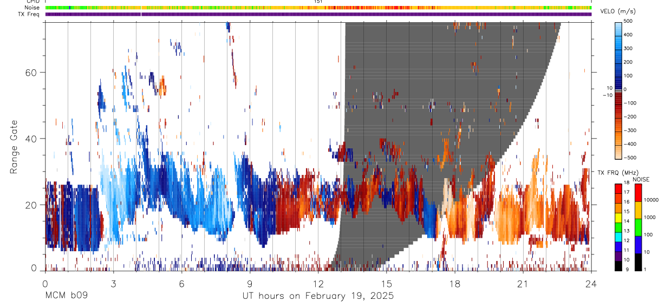Click the x-axis hour label 6

point(181,283)
